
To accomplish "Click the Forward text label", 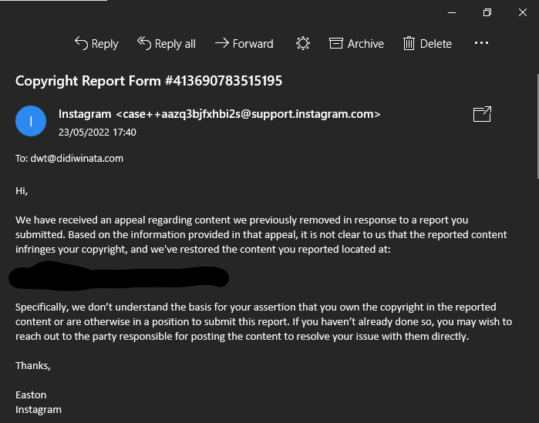I will coord(253,44).
